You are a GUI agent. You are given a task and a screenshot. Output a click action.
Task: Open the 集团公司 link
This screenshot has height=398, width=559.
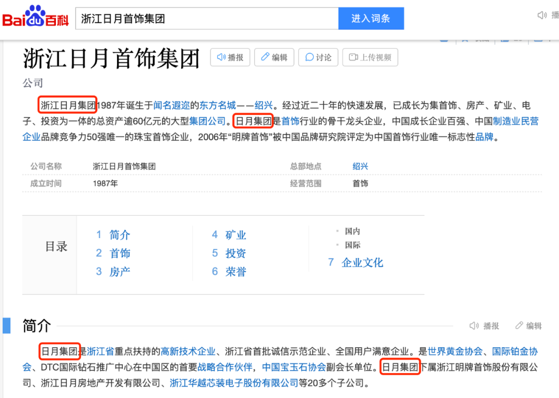[208, 121]
